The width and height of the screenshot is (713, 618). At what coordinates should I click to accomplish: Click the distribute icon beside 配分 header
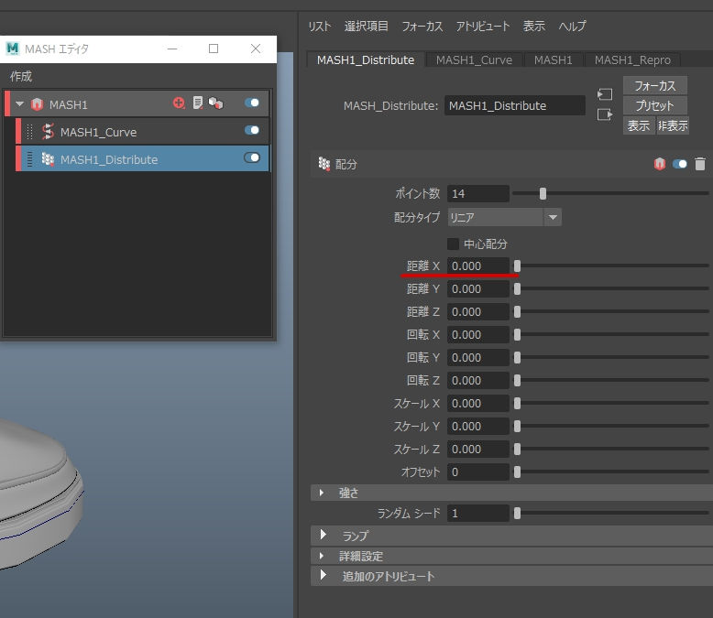click(x=324, y=164)
